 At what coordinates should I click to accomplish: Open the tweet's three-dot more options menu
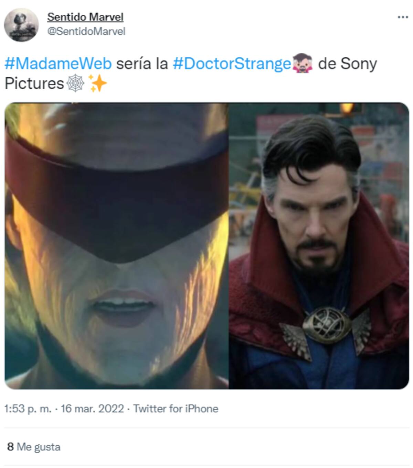tap(402, 17)
